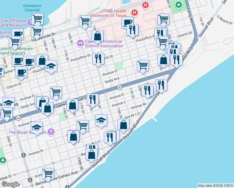This screenshot has width=234, height=188.
Task: Open The Bryan Museum label
Action: click(27, 133)
